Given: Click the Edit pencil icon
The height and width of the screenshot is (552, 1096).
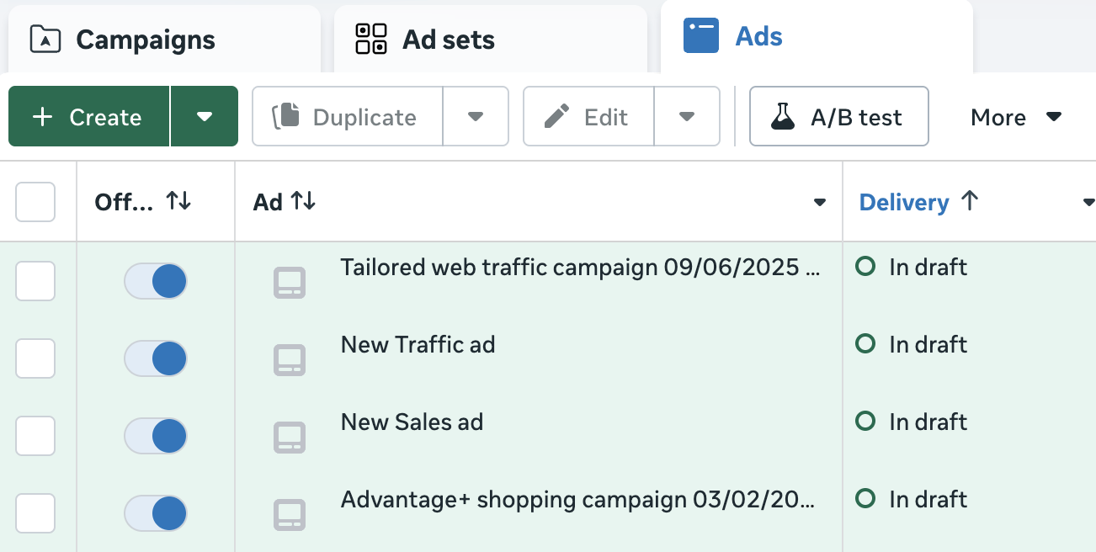Looking at the screenshot, I should point(556,117).
